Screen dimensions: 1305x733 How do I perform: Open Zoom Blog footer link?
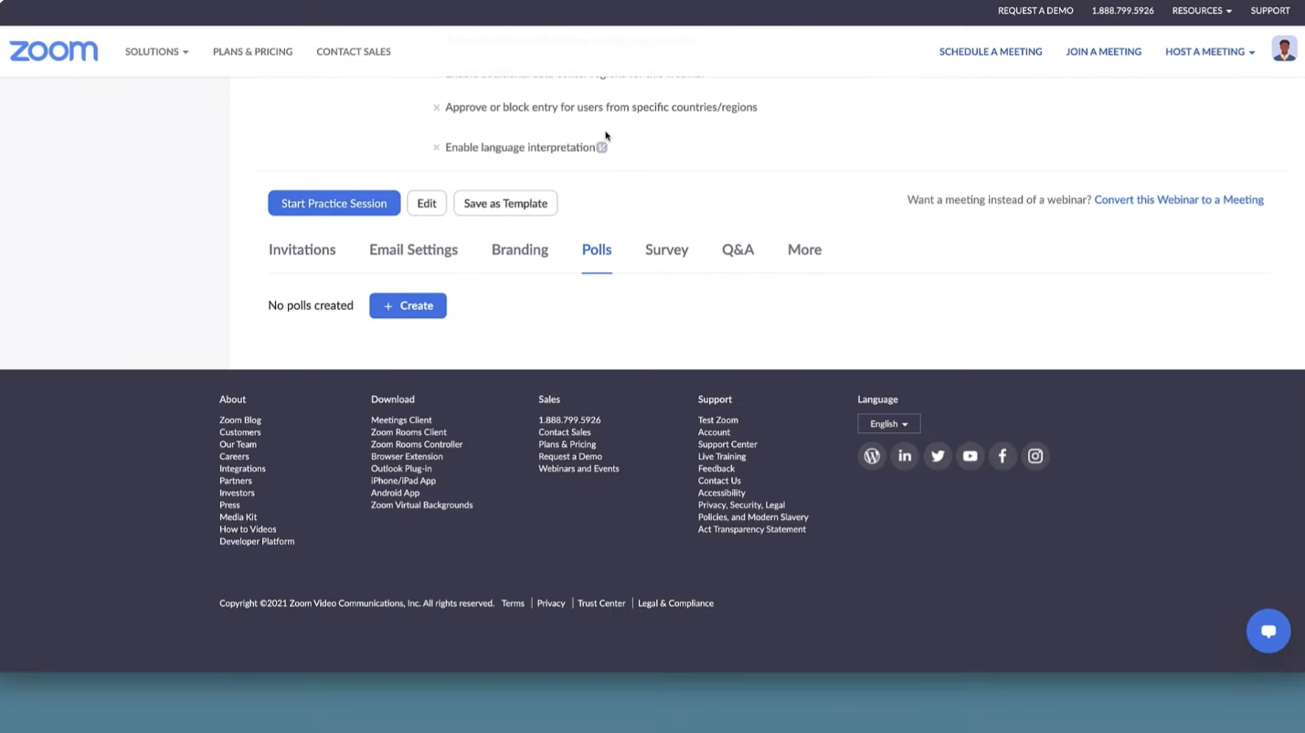[240, 420]
